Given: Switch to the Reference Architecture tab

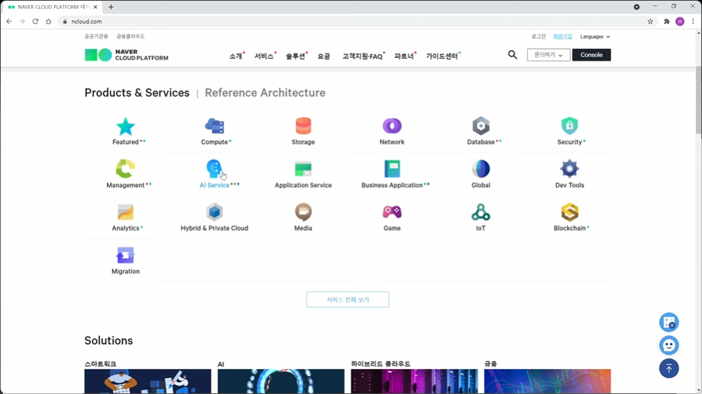Looking at the screenshot, I should 265,93.
